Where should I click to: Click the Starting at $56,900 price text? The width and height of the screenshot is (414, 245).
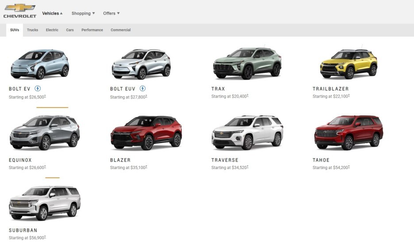click(x=27, y=237)
